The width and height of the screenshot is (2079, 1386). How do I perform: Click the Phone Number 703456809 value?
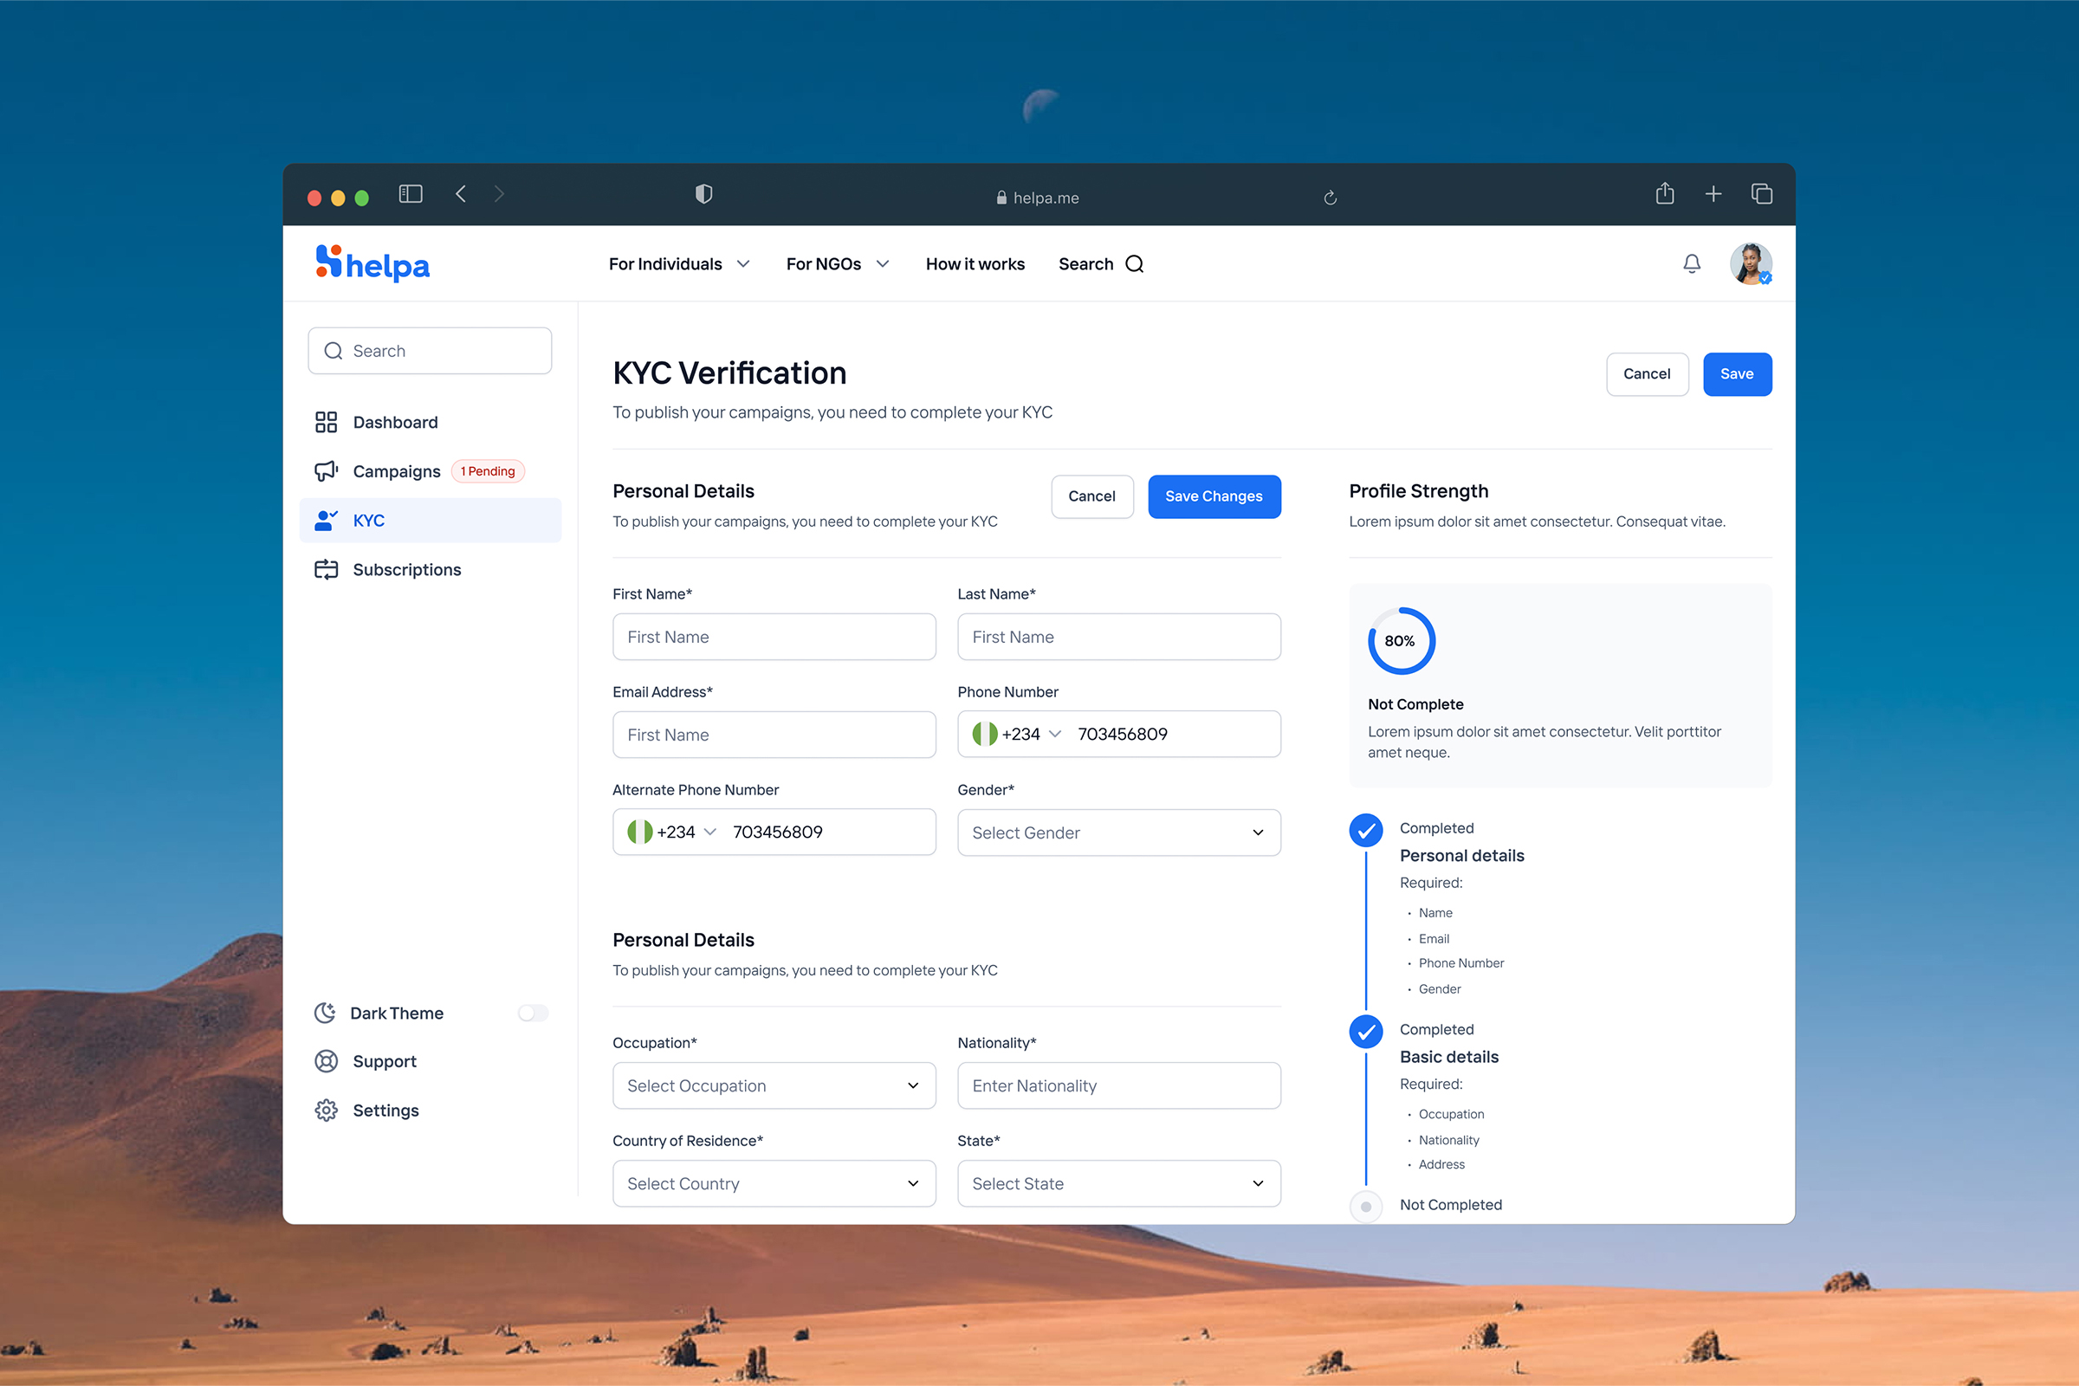click(x=1123, y=734)
